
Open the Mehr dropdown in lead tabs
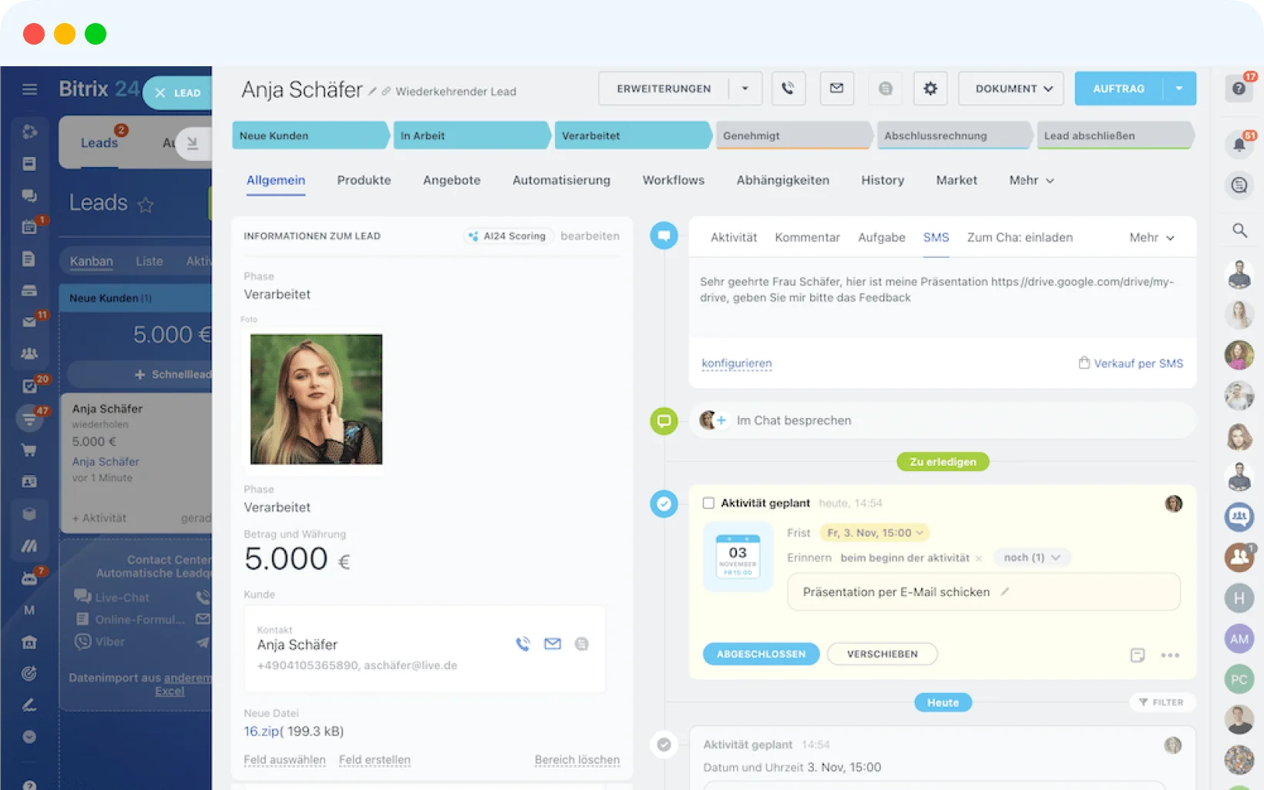point(1031,180)
